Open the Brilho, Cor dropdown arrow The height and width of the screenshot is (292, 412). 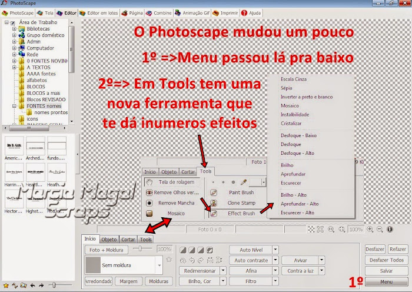tap(223, 281)
